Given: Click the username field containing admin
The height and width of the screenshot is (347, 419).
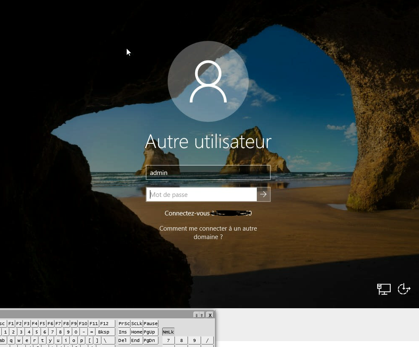Looking at the screenshot, I should [208, 172].
